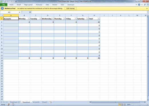This screenshot has width=149, height=106.
Task: Click the 100% zoom level button
Action: pyautogui.click(x=129, y=105)
